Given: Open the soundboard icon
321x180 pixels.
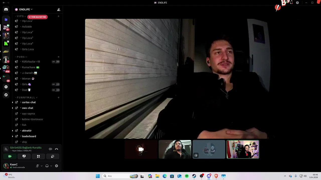Looking at the screenshot, I should click(x=53, y=156).
